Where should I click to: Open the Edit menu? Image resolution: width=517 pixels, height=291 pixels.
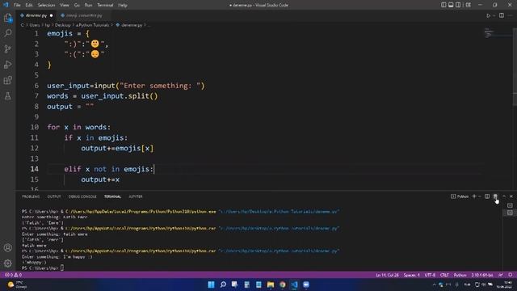(29, 5)
